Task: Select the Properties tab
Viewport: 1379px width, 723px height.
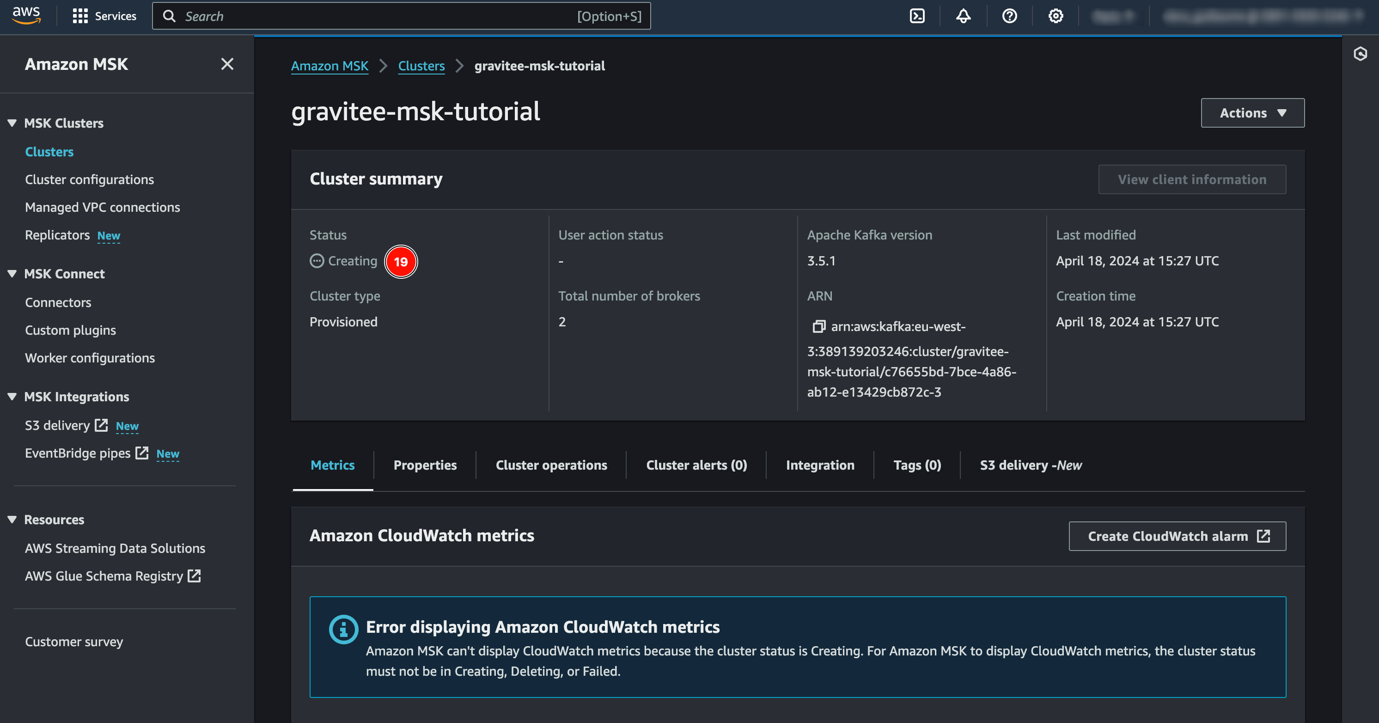Action: [x=425, y=464]
